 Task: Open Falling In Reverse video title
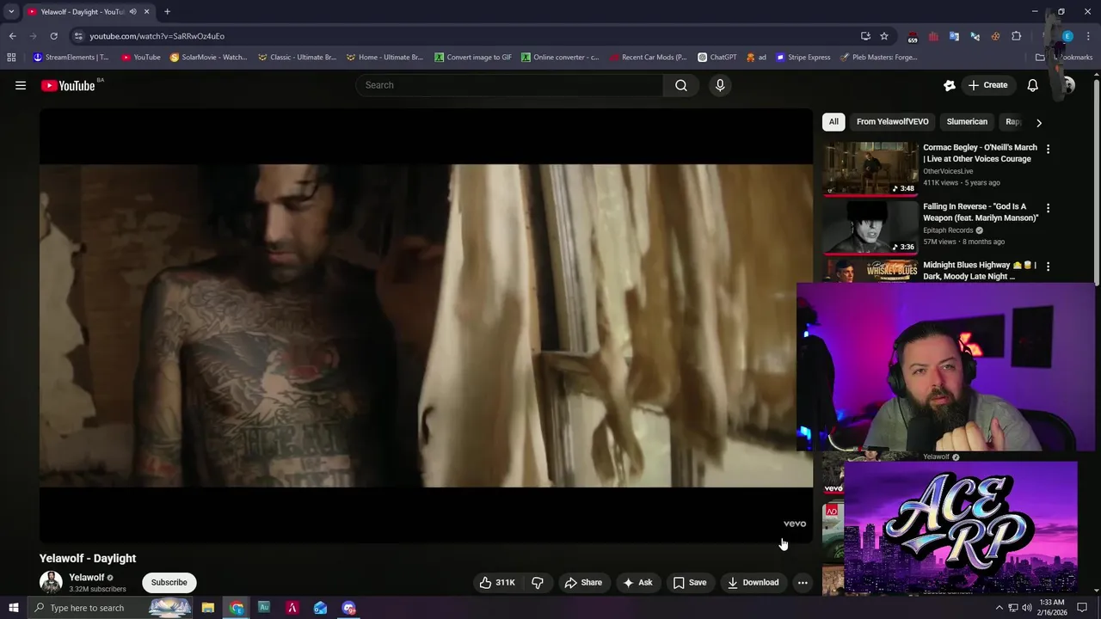point(981,212)
